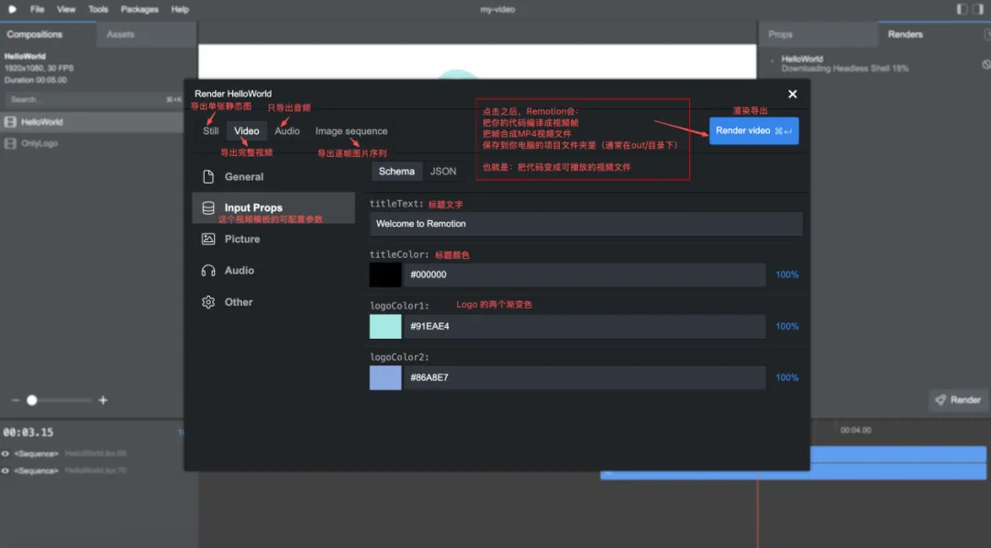Click the film icon beside OnlyLogo
The image size is (991, 548).
[10, 143]
